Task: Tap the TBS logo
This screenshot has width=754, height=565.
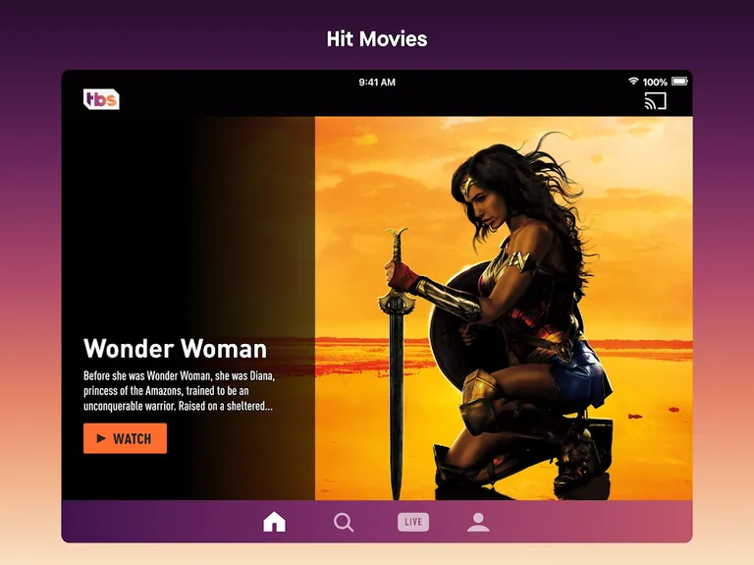Action: click(101, 99)
